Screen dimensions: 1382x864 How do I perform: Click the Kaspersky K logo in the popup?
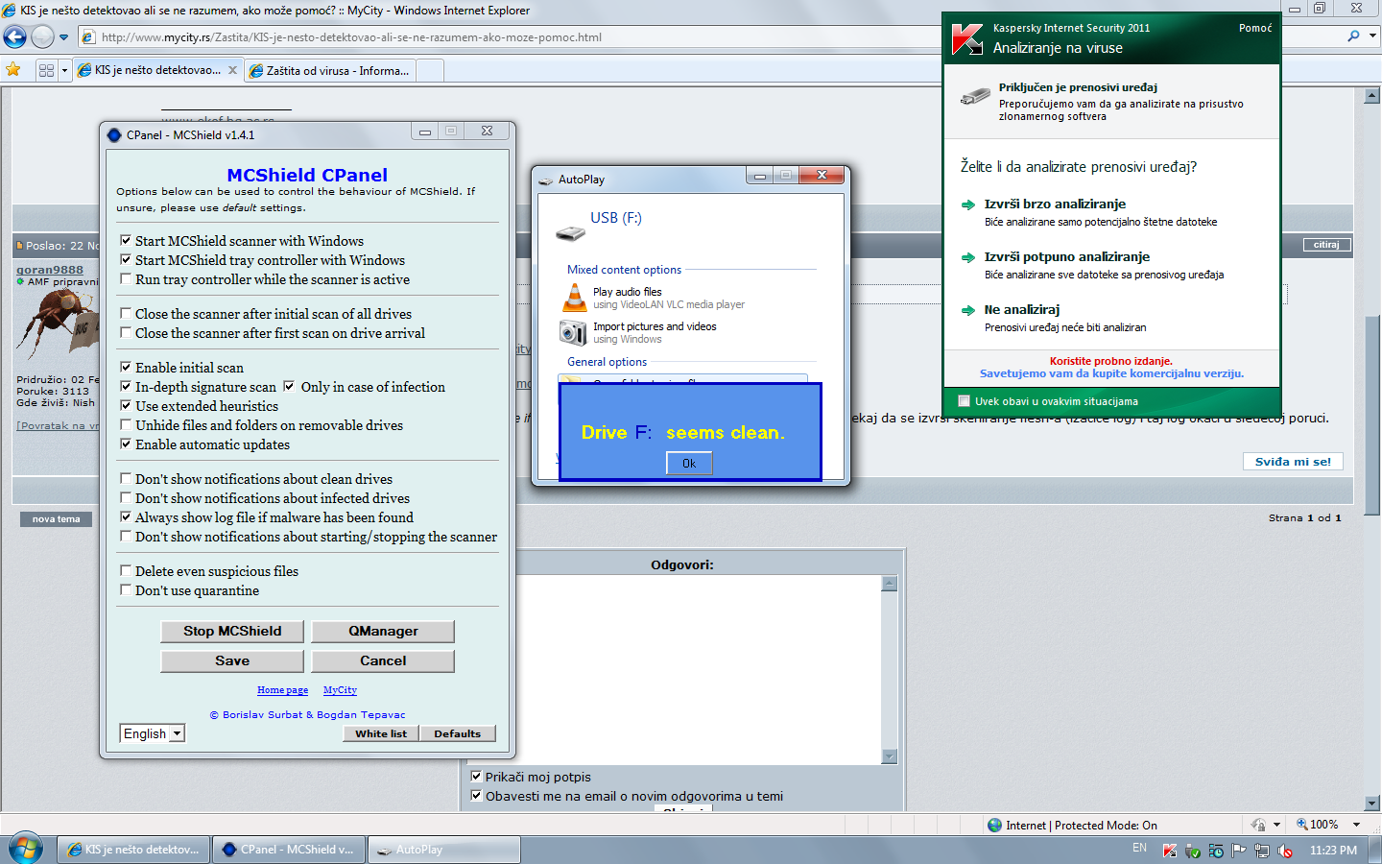[x=966, y=38]
